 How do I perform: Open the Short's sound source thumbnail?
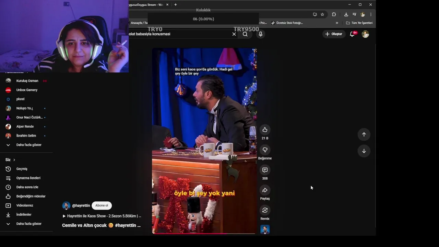265,230
